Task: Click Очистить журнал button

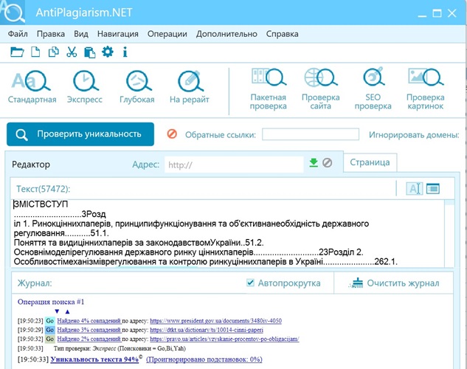Action: 394,283
